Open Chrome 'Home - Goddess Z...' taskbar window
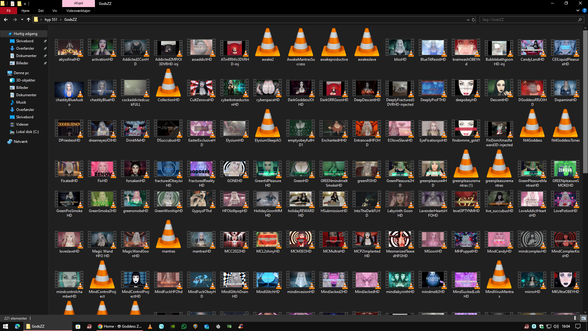Screen dimensions: 588x331 click(x=120, y=326)
